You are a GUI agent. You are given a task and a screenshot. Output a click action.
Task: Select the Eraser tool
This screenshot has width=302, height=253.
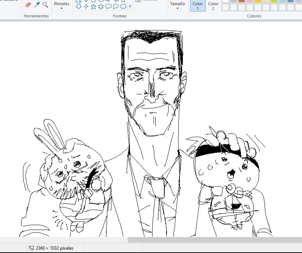28,5
